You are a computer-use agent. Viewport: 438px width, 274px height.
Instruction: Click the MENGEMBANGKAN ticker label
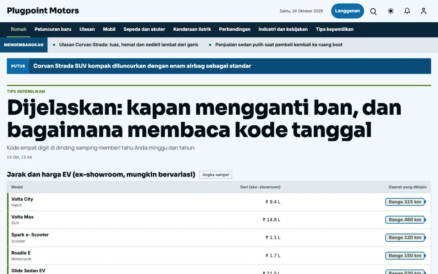24,45
